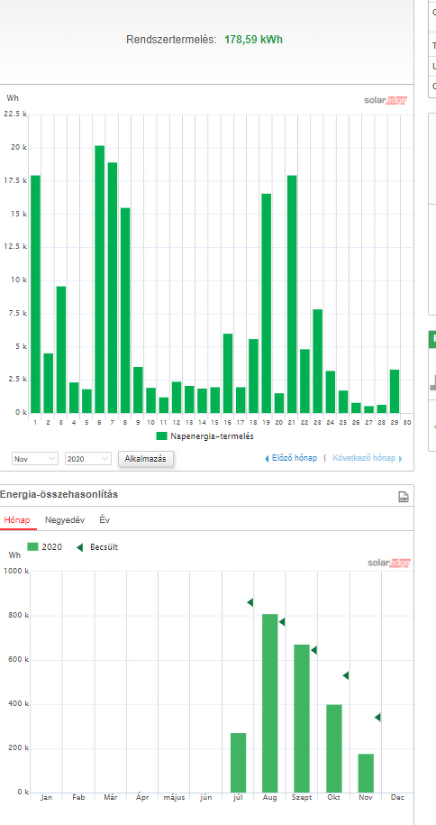
Task: Export energy comparison as CSV icon
Action: tap(404, 497)
